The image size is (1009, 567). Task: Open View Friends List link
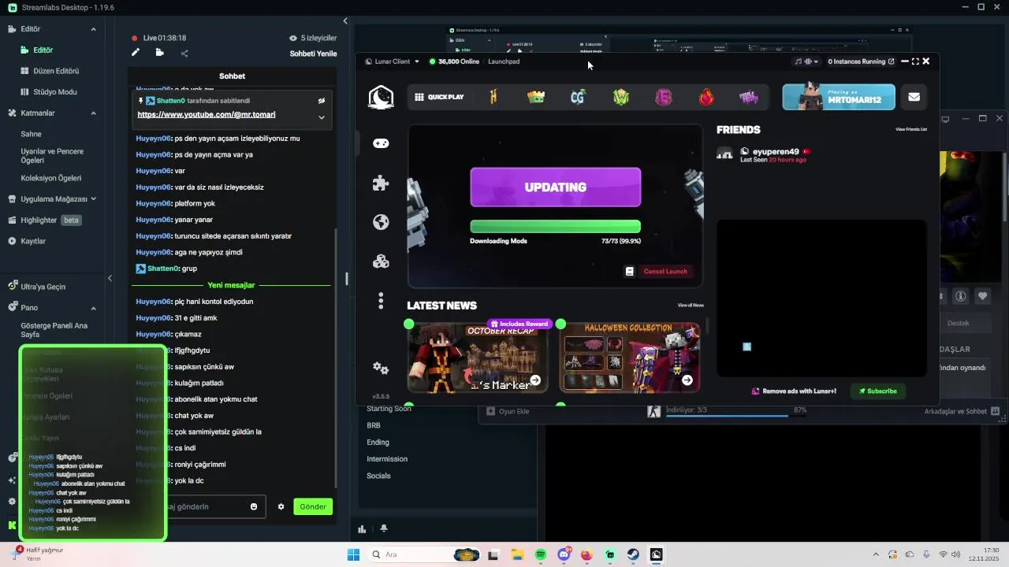911,129
